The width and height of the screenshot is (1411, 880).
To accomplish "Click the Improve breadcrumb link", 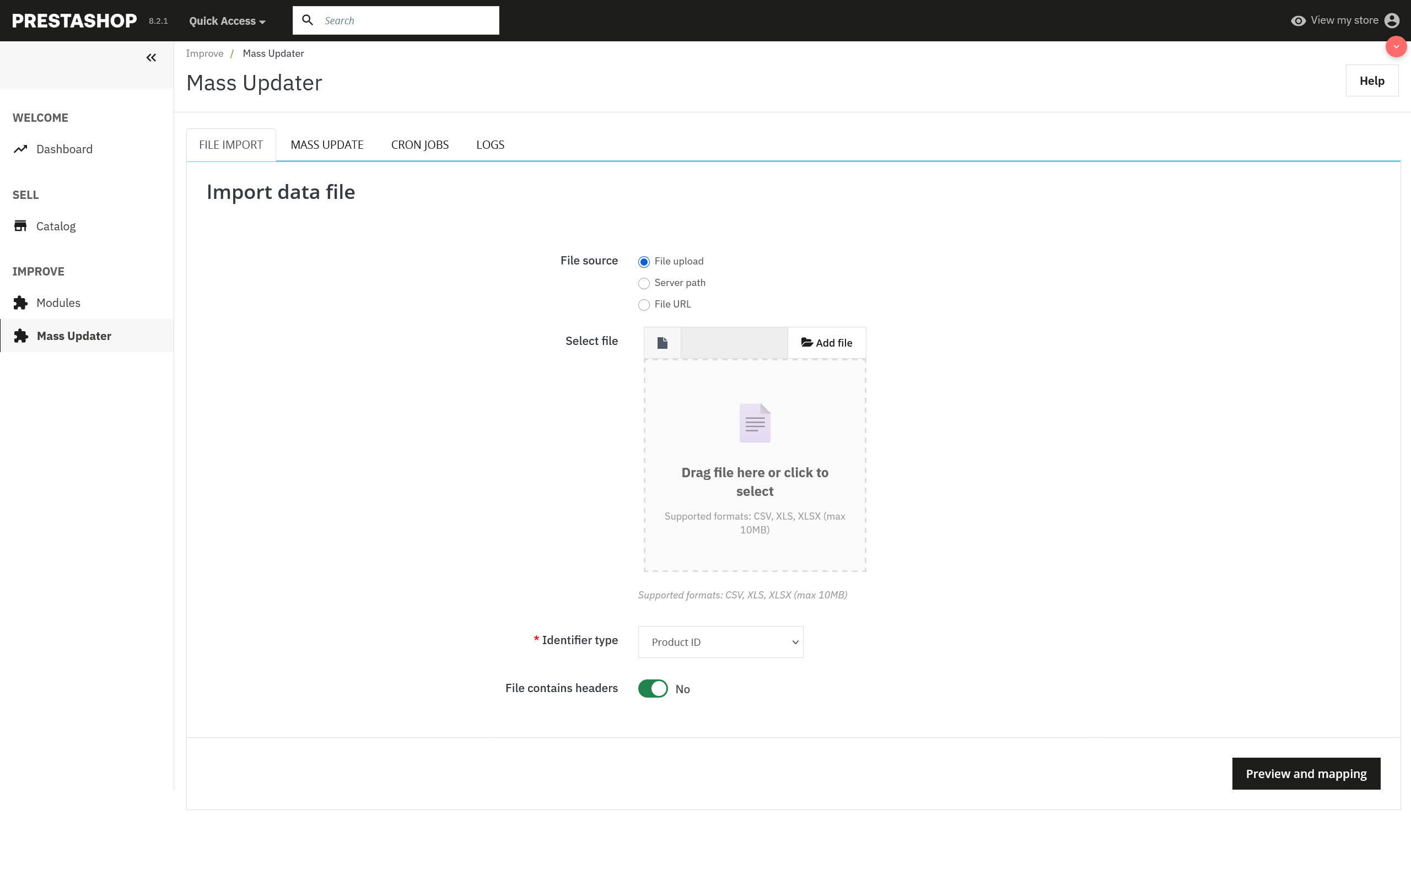I will click(x=205, y=53).
